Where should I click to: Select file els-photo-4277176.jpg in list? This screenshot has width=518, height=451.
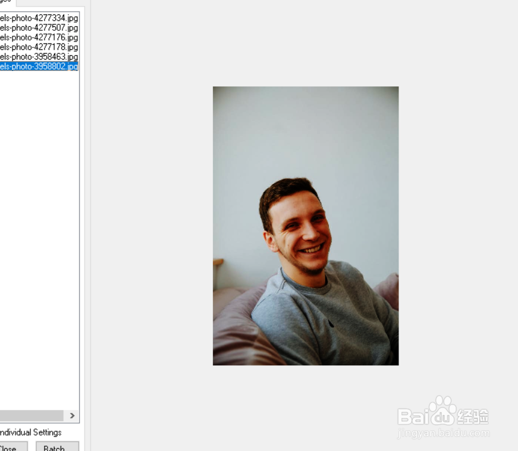pyautogui.click(x=39, y=37)
